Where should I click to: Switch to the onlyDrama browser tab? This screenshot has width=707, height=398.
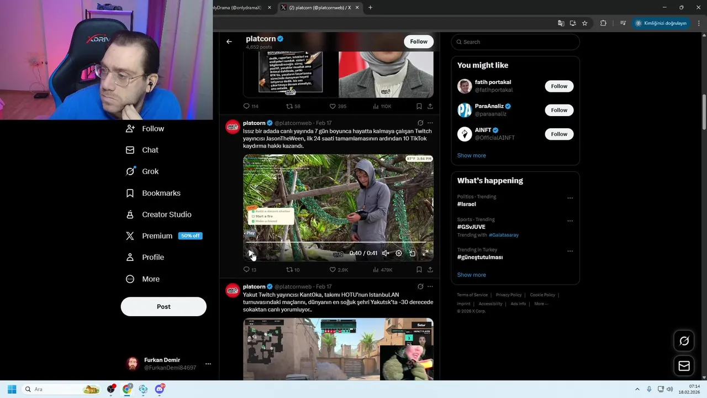point(238,8)
